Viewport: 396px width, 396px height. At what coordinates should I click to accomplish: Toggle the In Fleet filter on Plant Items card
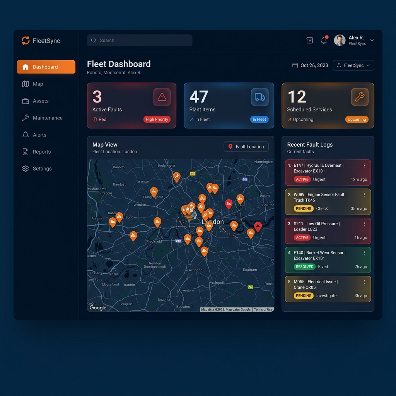coord(259,119)
